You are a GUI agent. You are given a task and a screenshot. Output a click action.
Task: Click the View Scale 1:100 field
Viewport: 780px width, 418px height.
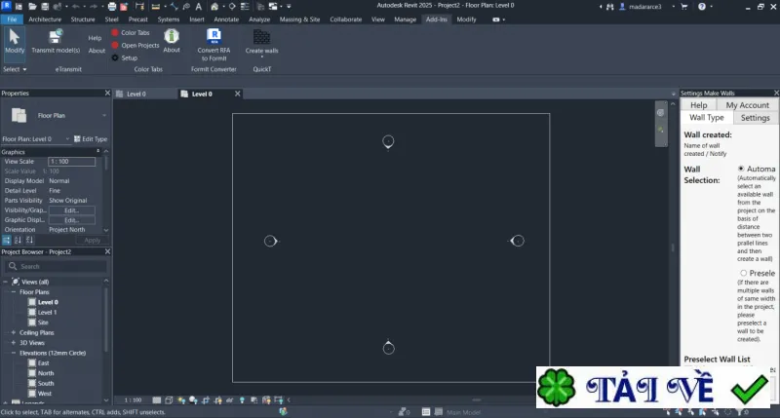pos(71,162)
